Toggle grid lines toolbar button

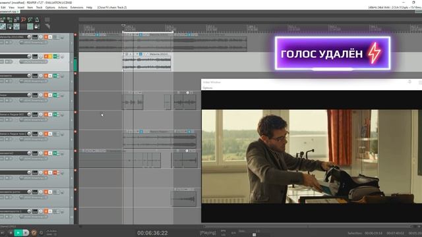(x=24, y=26)
